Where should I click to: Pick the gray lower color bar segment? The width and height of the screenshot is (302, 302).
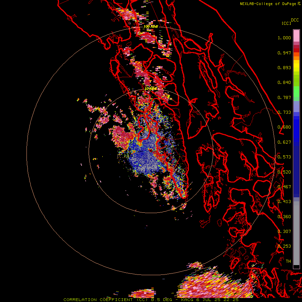click(296, 235)
